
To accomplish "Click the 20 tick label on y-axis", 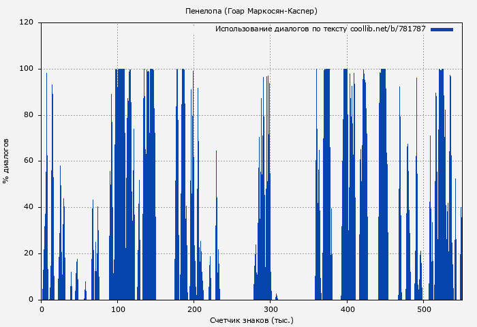I will click(x=29, y=253).
